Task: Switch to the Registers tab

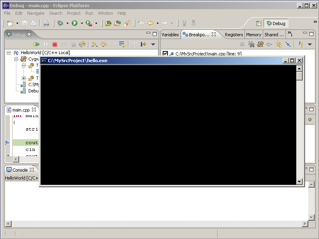Action: [x=234, y=35]
